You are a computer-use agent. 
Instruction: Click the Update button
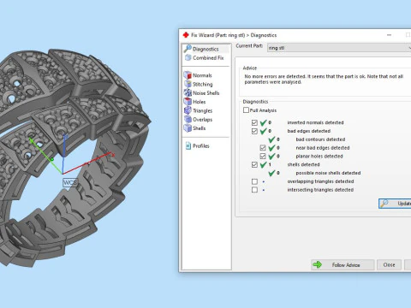[395, 204]
